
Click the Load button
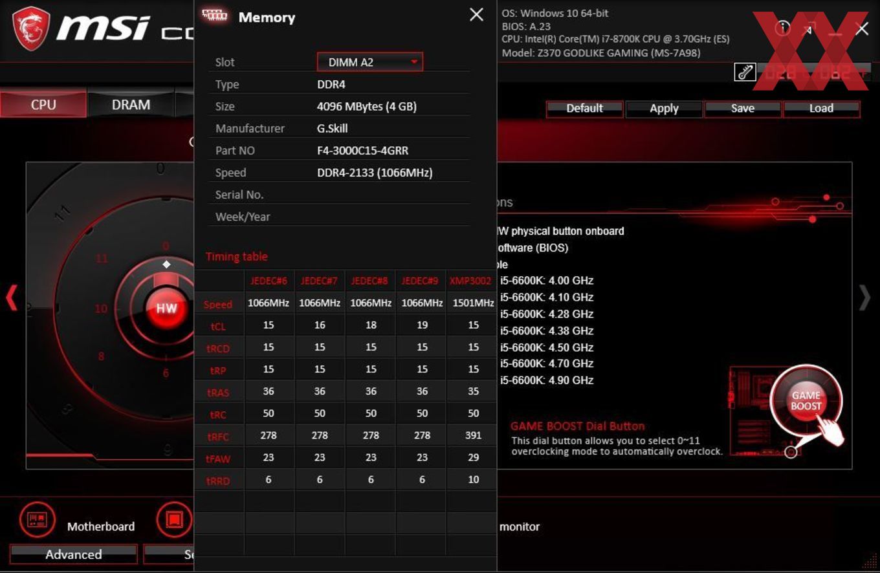pyautogui.click(x=821, y=109)
